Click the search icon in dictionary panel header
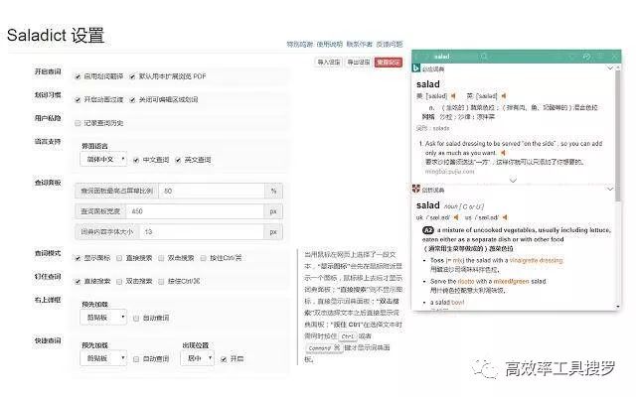Screen dimensions: 636x397 pos(484,57)
